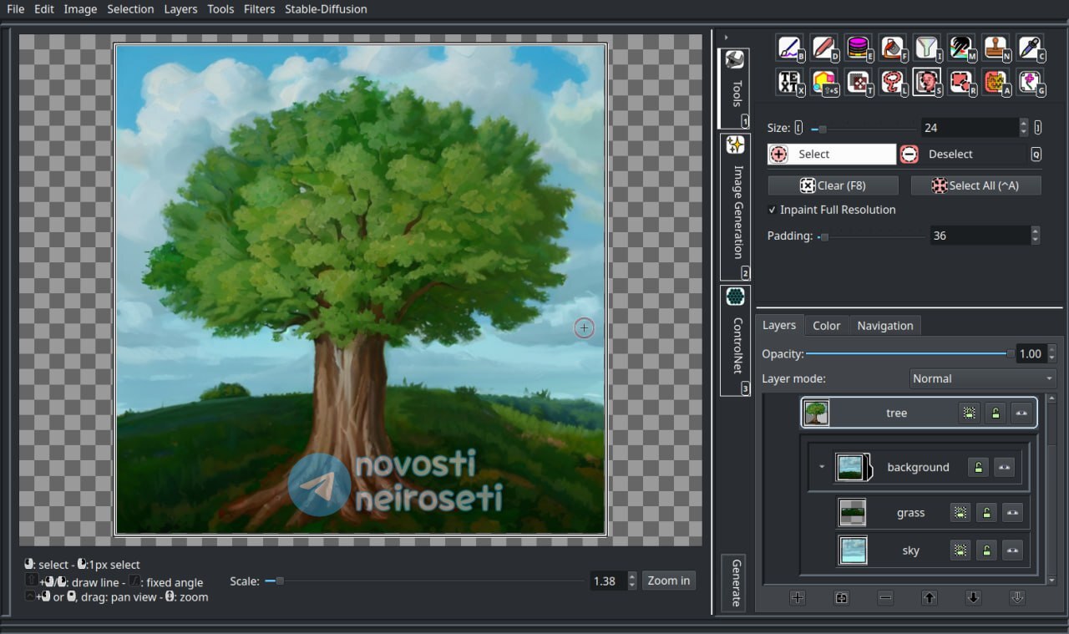Activate the Lasso selection tool
1069x634 pixels.
pyautogui.click(x=891, y=82)
